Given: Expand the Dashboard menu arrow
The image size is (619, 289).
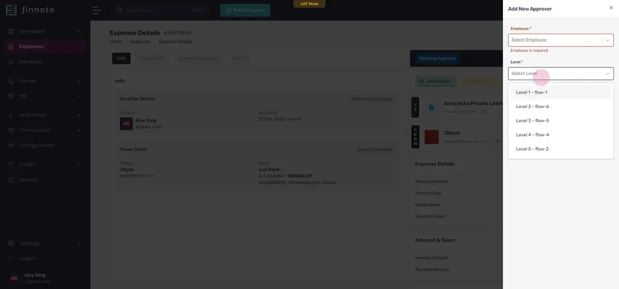Looking at the screenshot, I should (79, 32).
